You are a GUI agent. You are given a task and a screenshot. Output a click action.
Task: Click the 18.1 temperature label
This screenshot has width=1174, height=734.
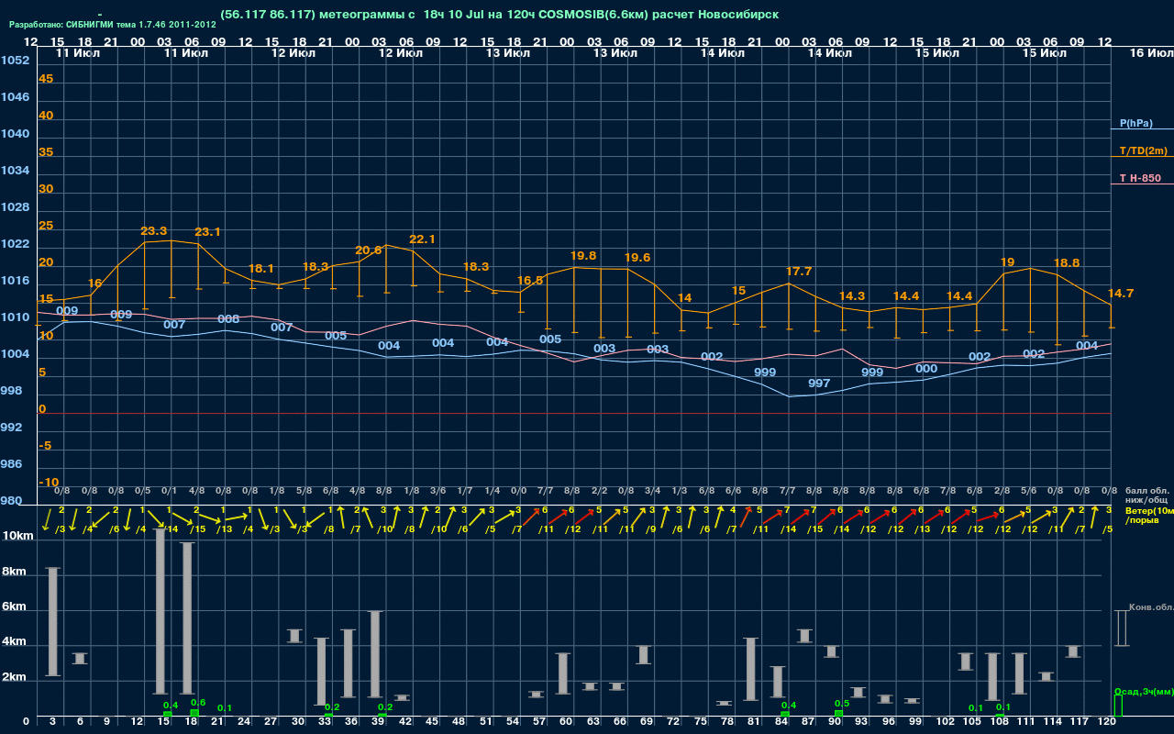(x=261, y=269)
